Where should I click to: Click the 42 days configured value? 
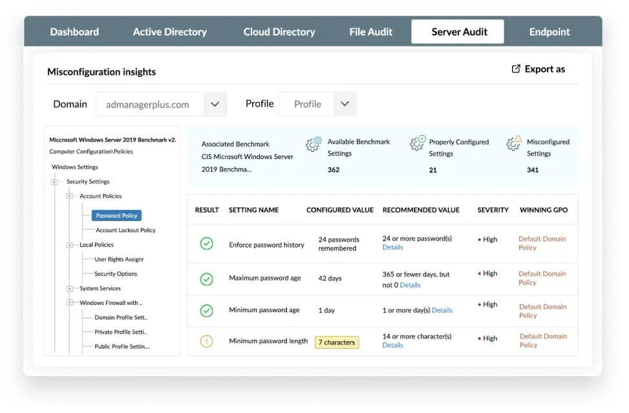coord(330,279)
